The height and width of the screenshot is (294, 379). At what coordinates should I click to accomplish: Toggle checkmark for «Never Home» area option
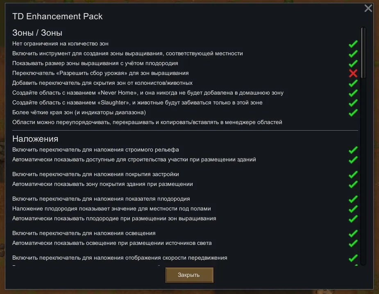point(353,93)
